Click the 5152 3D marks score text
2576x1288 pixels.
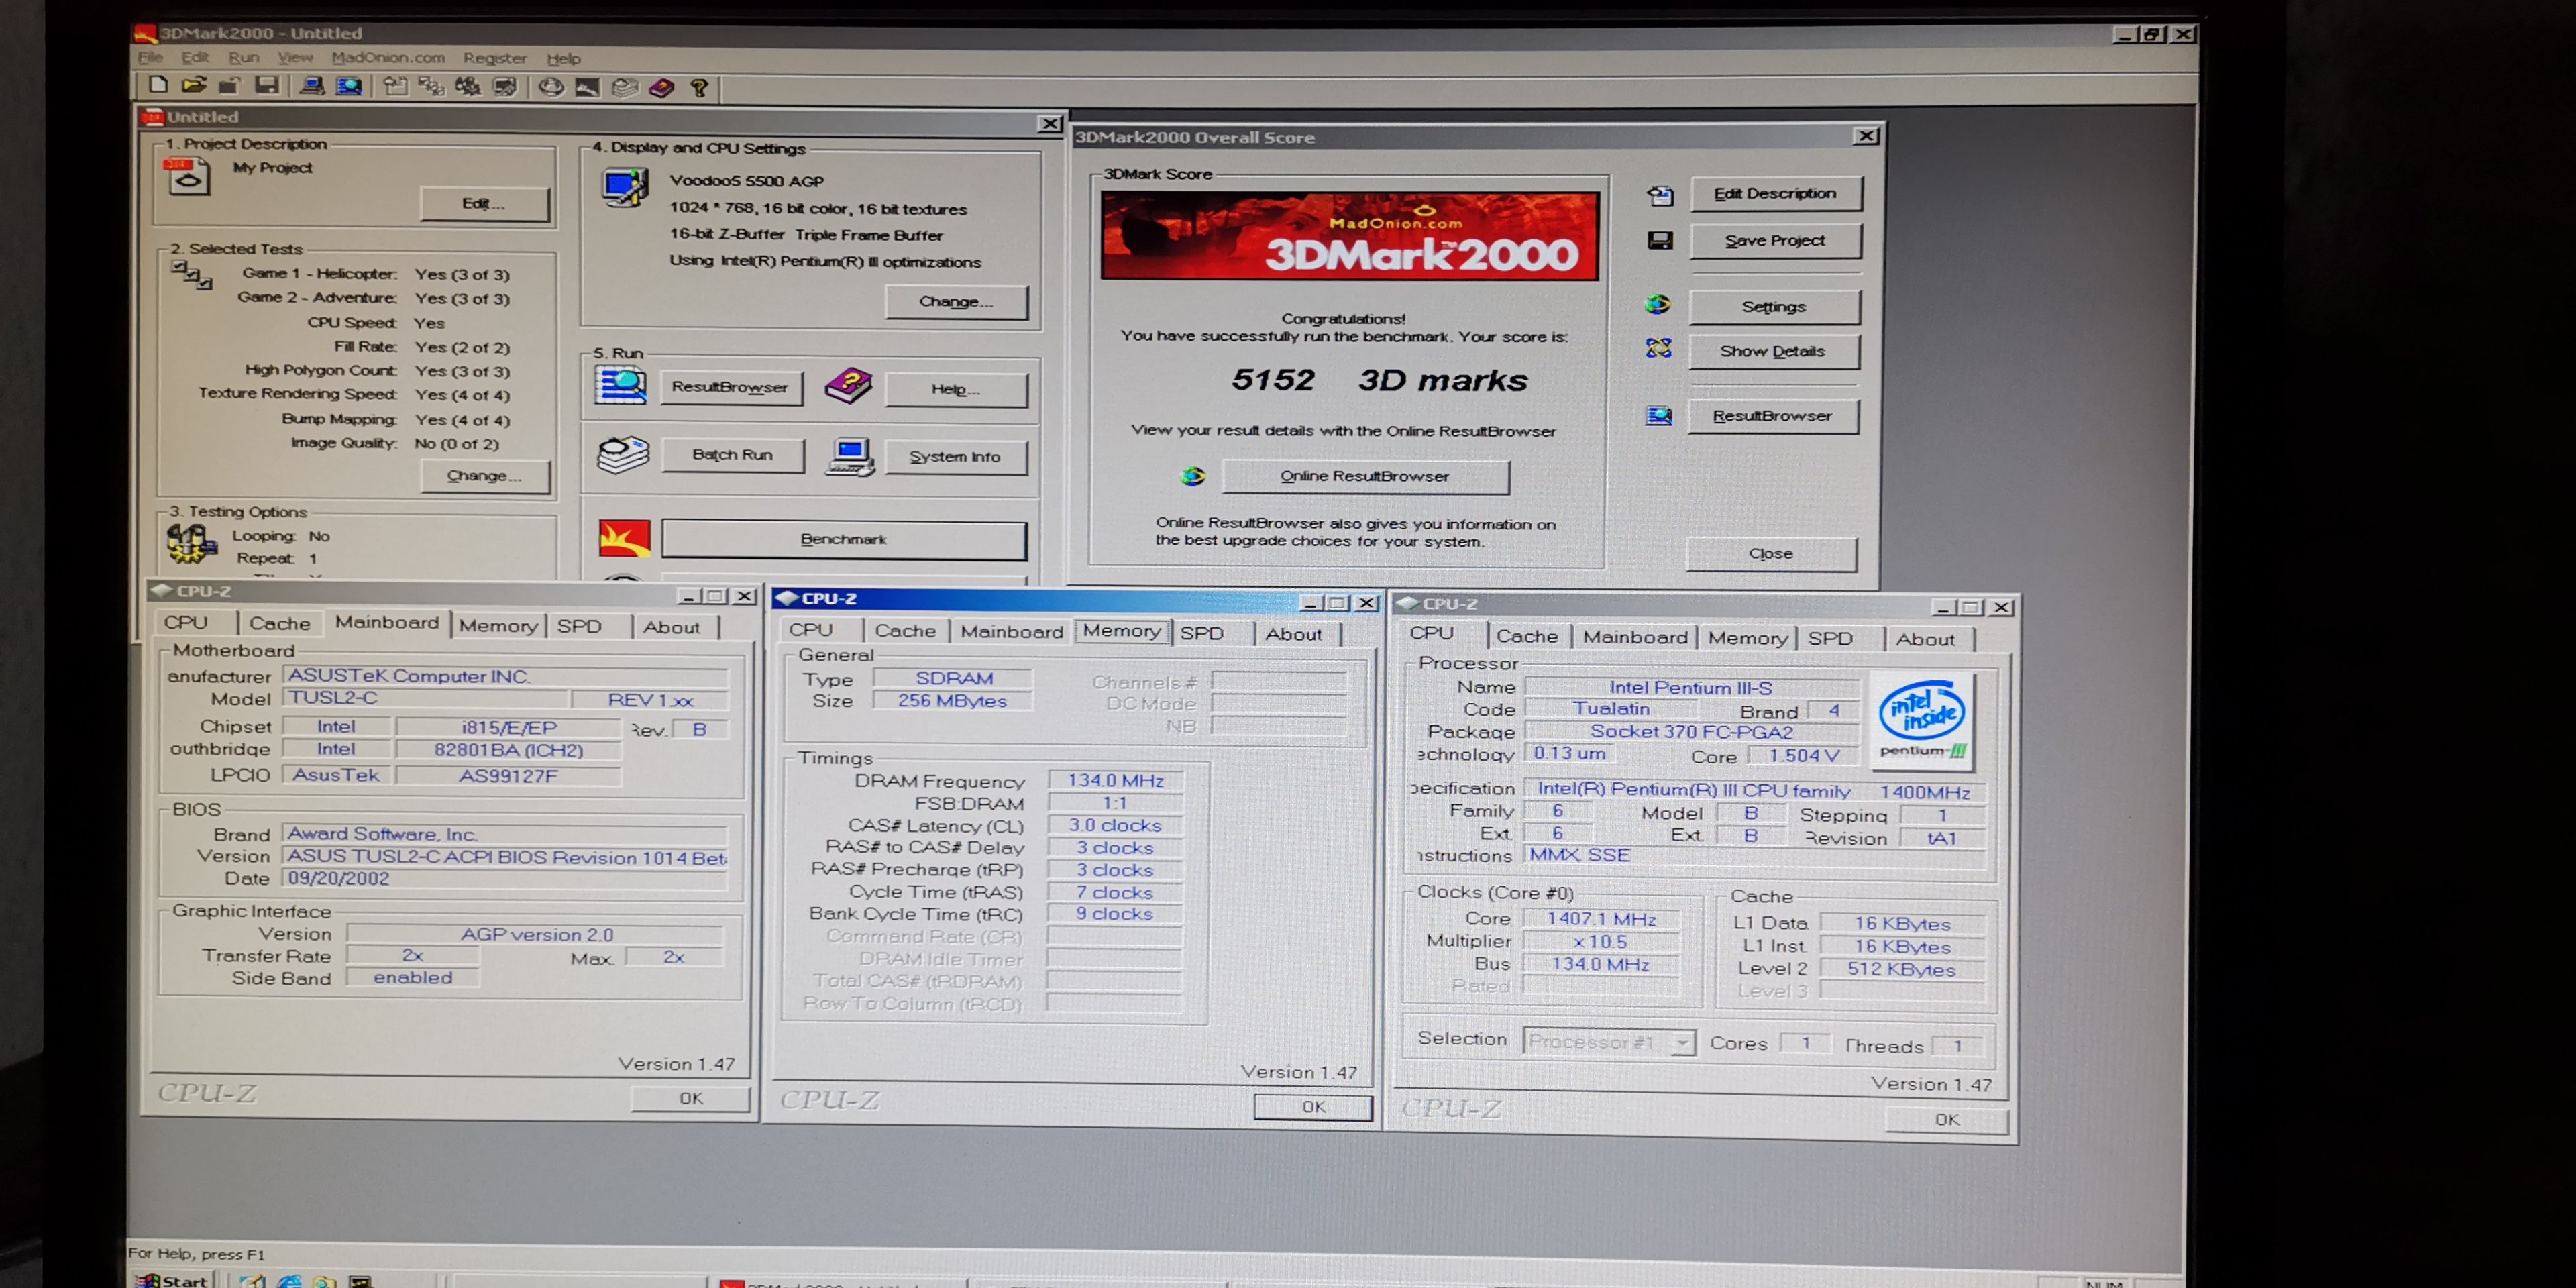point(1379,381)
